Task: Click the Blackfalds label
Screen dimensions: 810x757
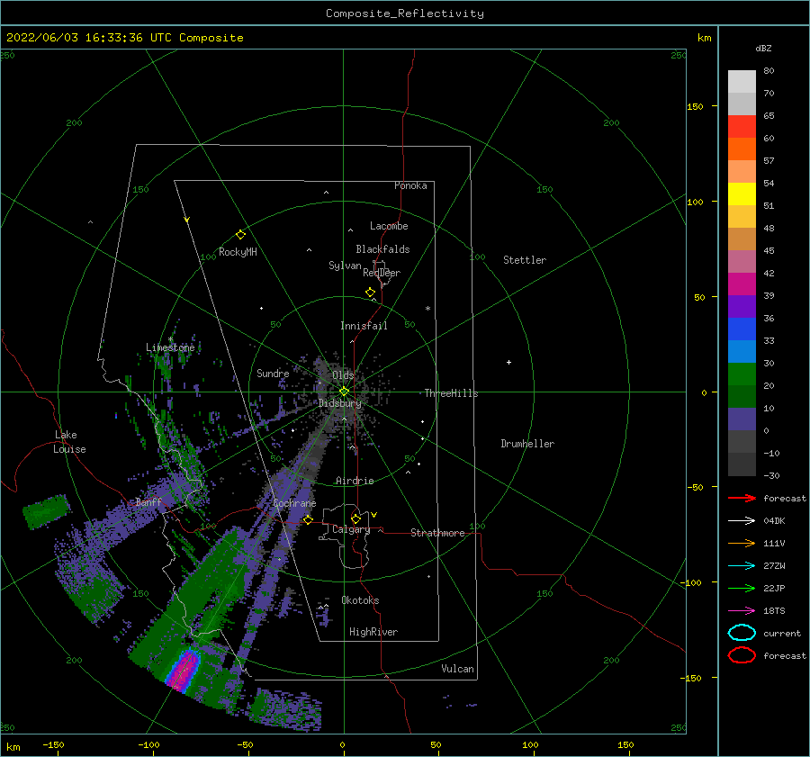Action: (x=382, y=249)
